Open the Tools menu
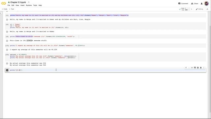This screenshot has width=211, height=119. [35, 5]
